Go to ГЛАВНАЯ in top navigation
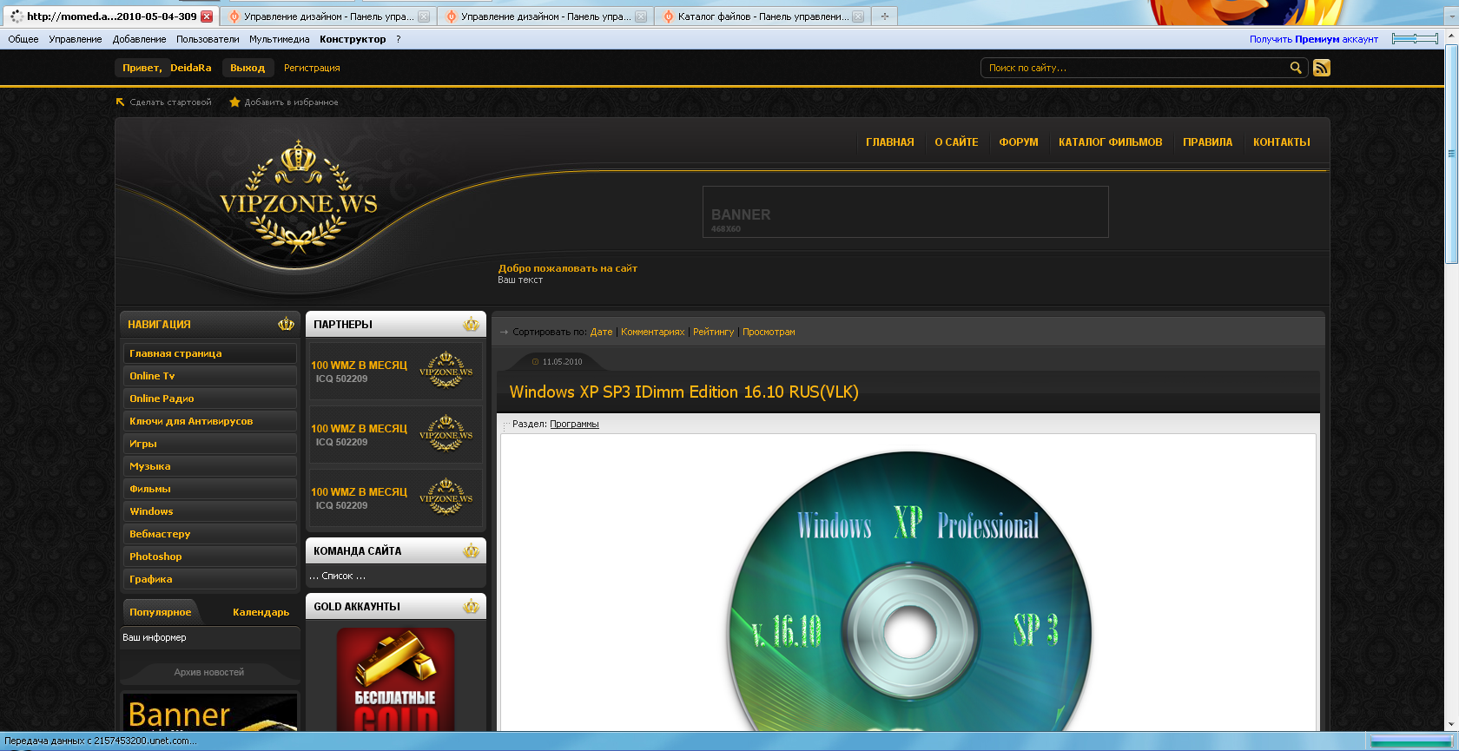 pyautogui.click(x=890, y=142)
